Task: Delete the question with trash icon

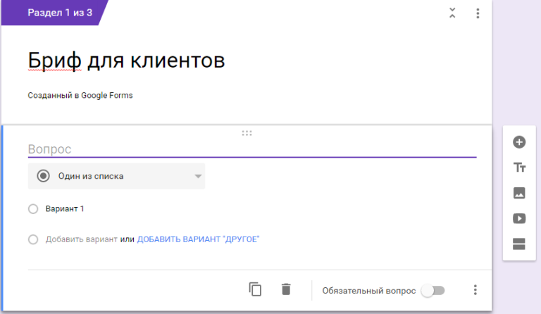Action: pos(285,289)
